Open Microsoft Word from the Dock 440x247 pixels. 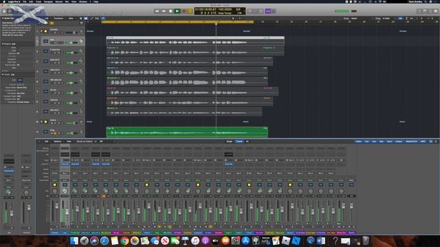[x=320, y=241]
